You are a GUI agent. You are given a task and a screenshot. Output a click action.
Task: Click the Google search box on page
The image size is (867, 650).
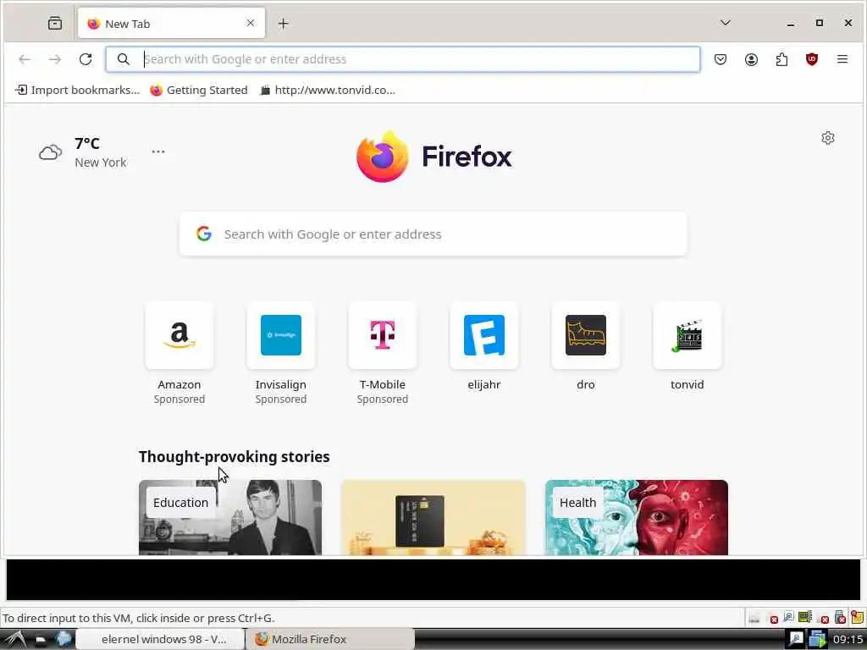click(433, 234)
